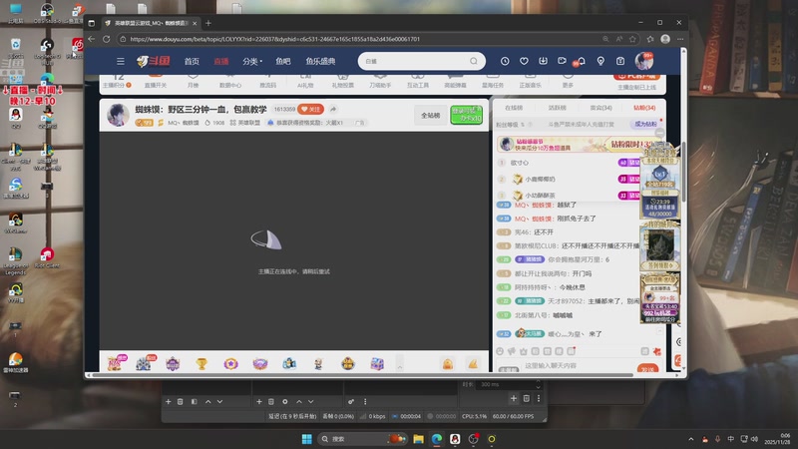This screenshot has height=449, width=798.
Task: Click the purple star medal gift icon
Action: pyautogui.click(x=231, y=363)
